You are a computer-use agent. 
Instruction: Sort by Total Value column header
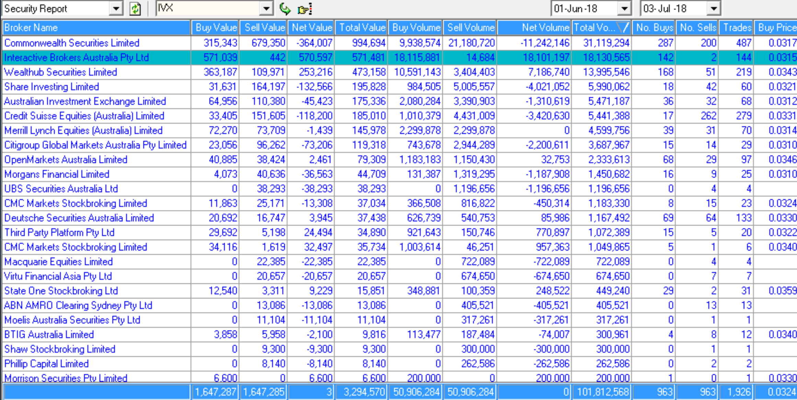361,28
